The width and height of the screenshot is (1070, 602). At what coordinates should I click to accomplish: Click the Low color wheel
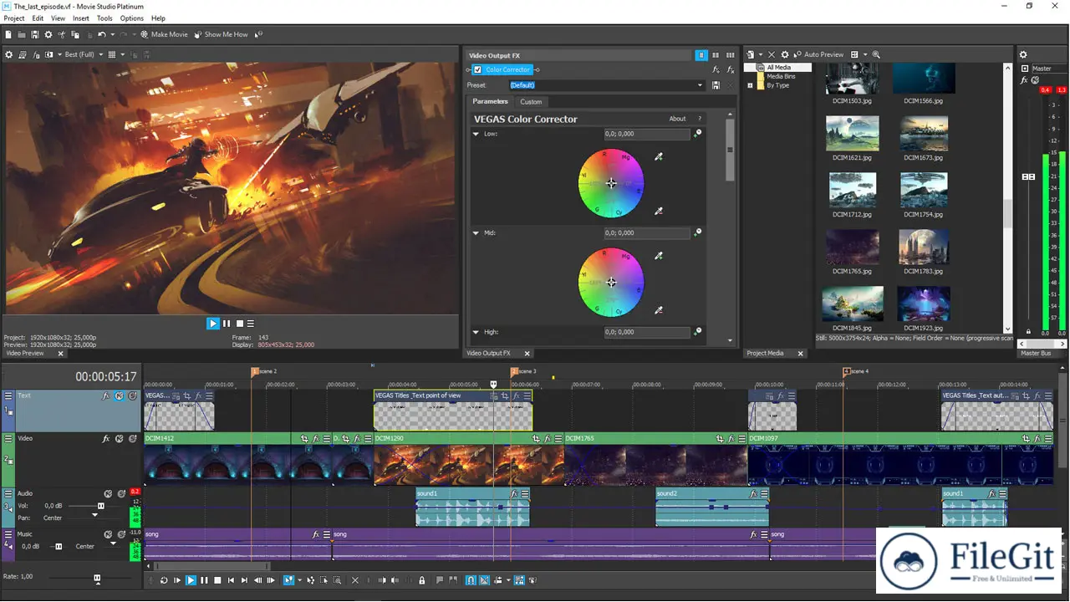[611, 183]
